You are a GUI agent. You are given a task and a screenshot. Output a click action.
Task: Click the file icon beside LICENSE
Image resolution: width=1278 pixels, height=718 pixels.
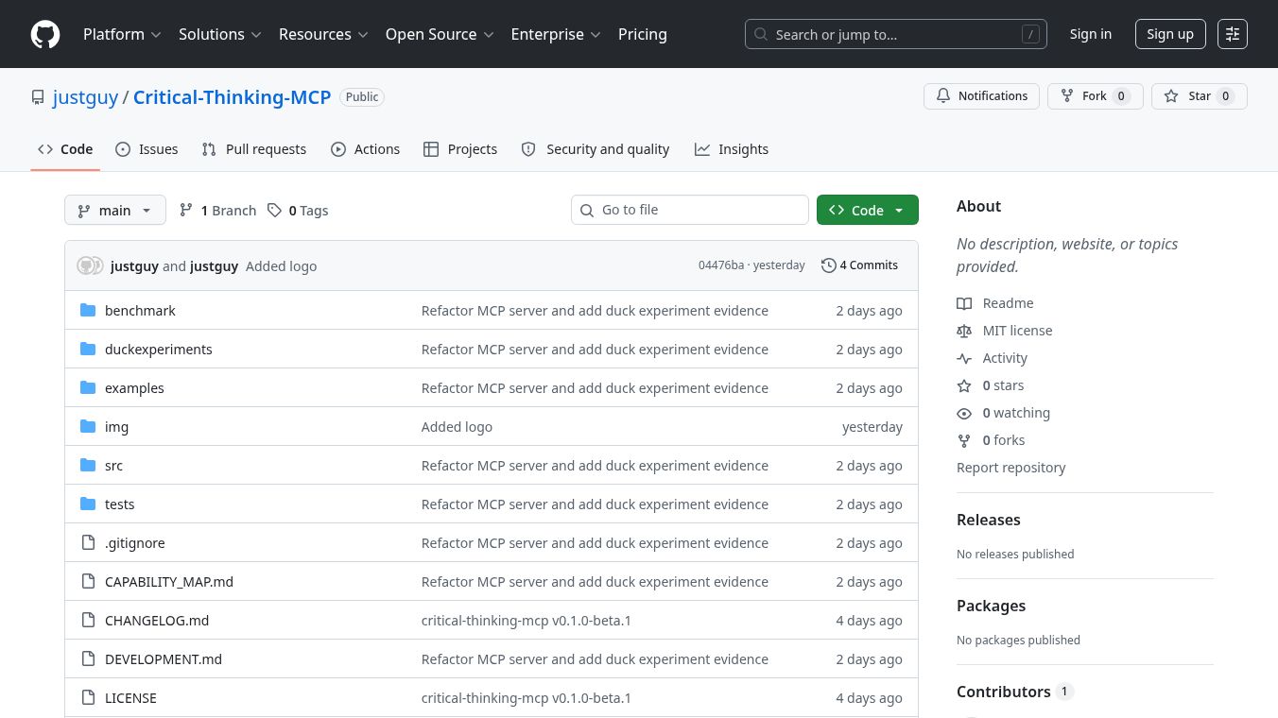tap(88, 697)
